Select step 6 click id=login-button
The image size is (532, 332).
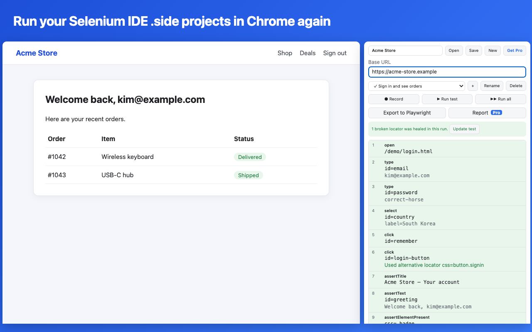[x=447, y=259]
